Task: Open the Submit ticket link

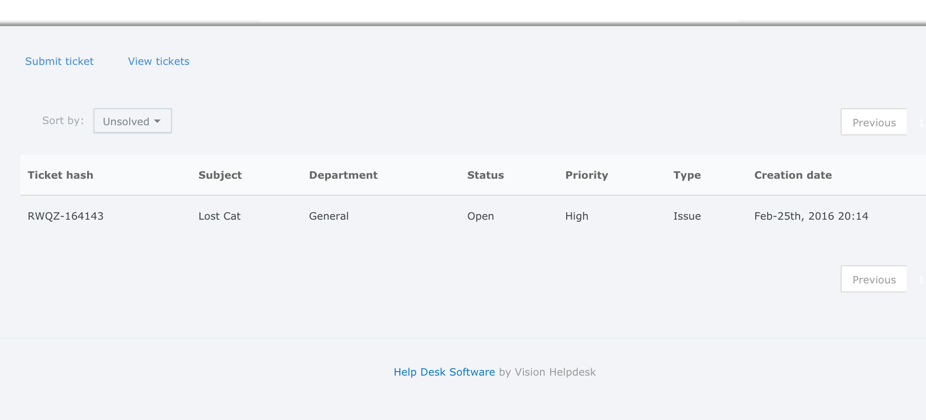Action: 59,61
